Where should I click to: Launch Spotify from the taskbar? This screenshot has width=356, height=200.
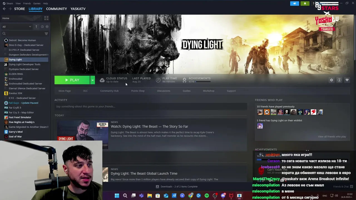[207, 196]
